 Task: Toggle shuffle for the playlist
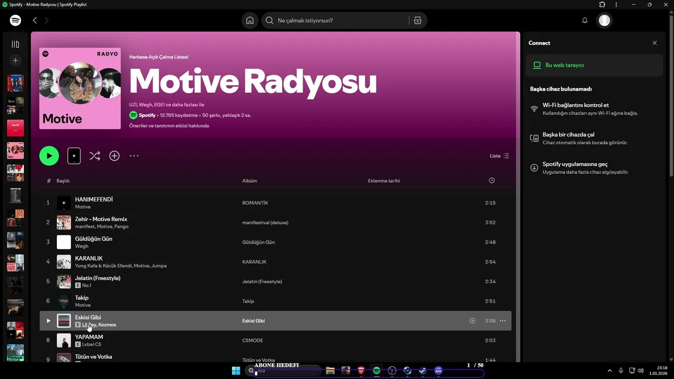tap(95, 156)
